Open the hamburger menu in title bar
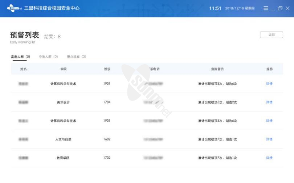Screen dimensions: 294x183 tap(266, 8)
